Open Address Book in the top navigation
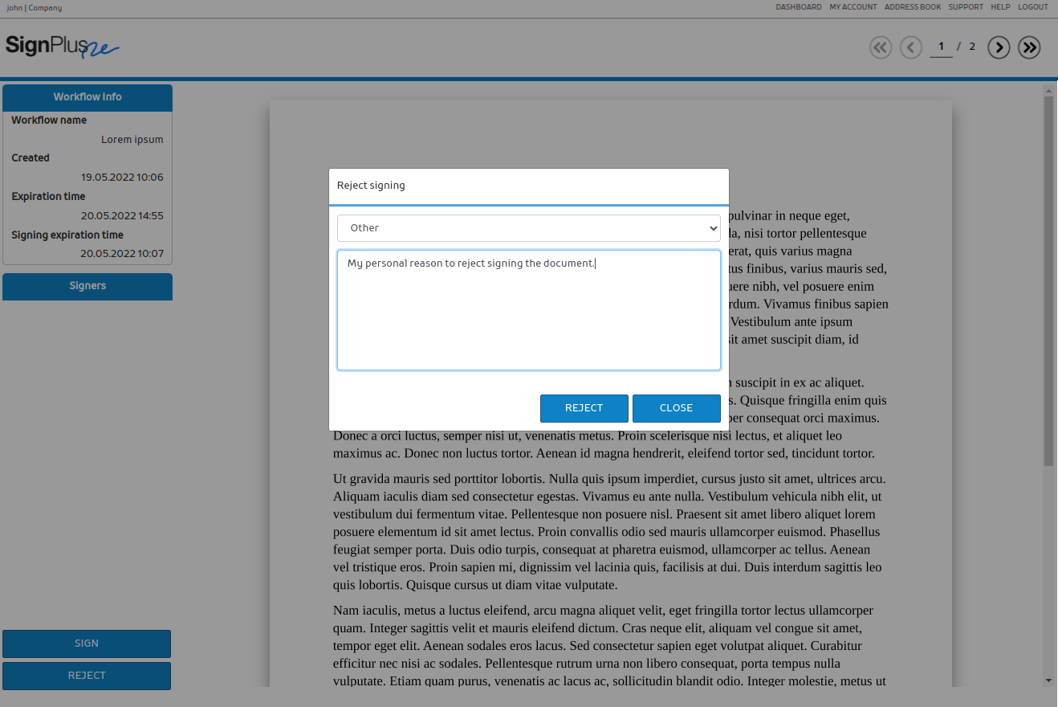1058x707 pixels. (912, 7)
